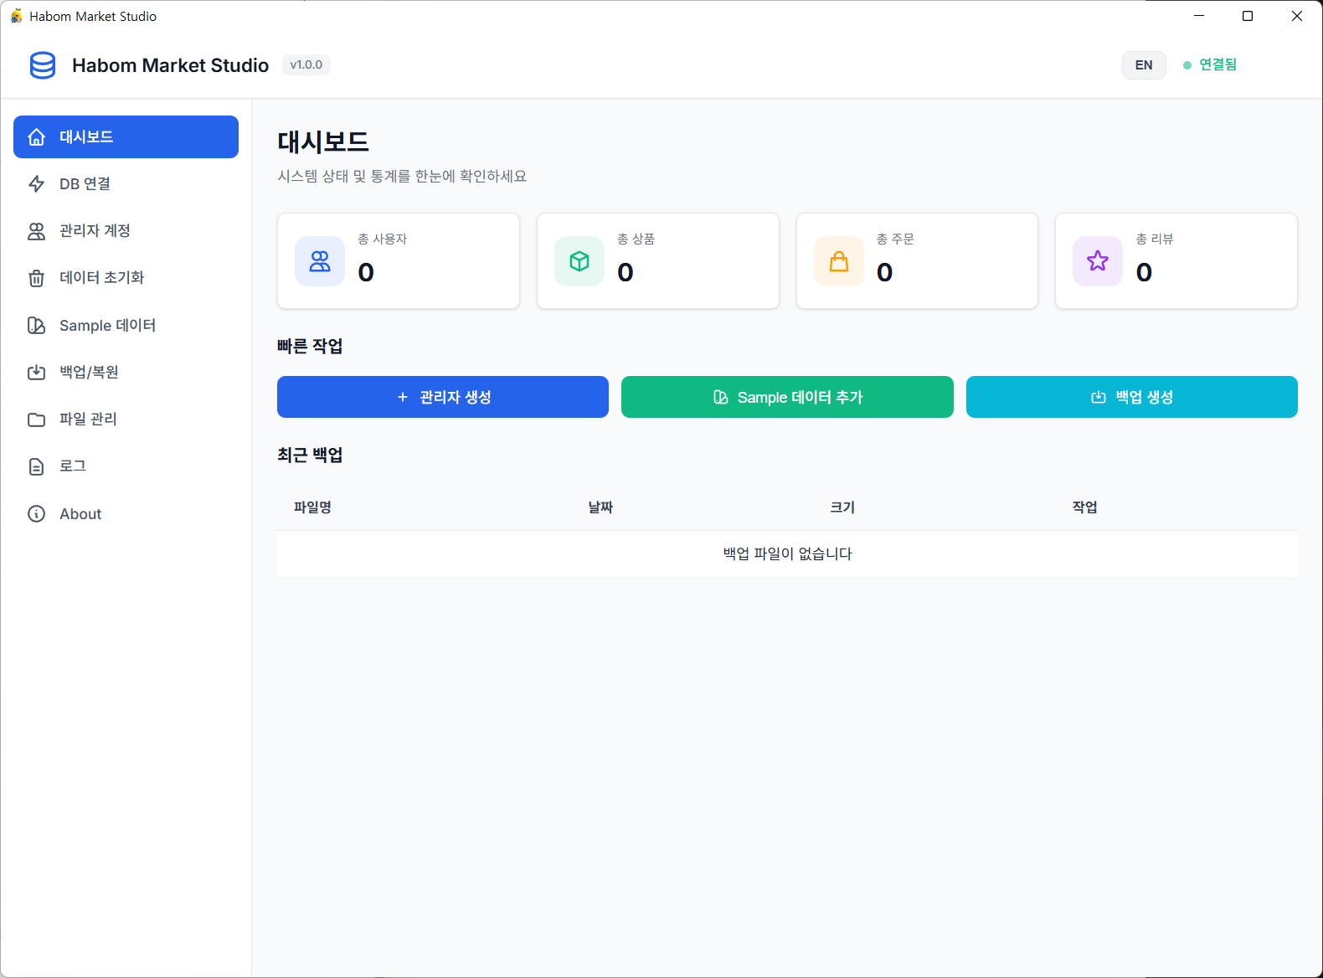1323x978 pixels.
Task: Click the box icon in total products card
Action: coord(579,261)
